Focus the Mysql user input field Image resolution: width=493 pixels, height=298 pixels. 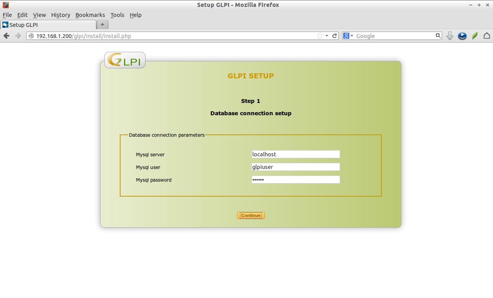click(x=295, y=167)
